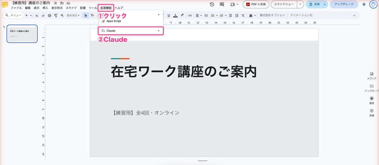Screen dimensions: 379x165
Task: Expand the bulleted list style arrow
Action: click(x=217, y=15)
